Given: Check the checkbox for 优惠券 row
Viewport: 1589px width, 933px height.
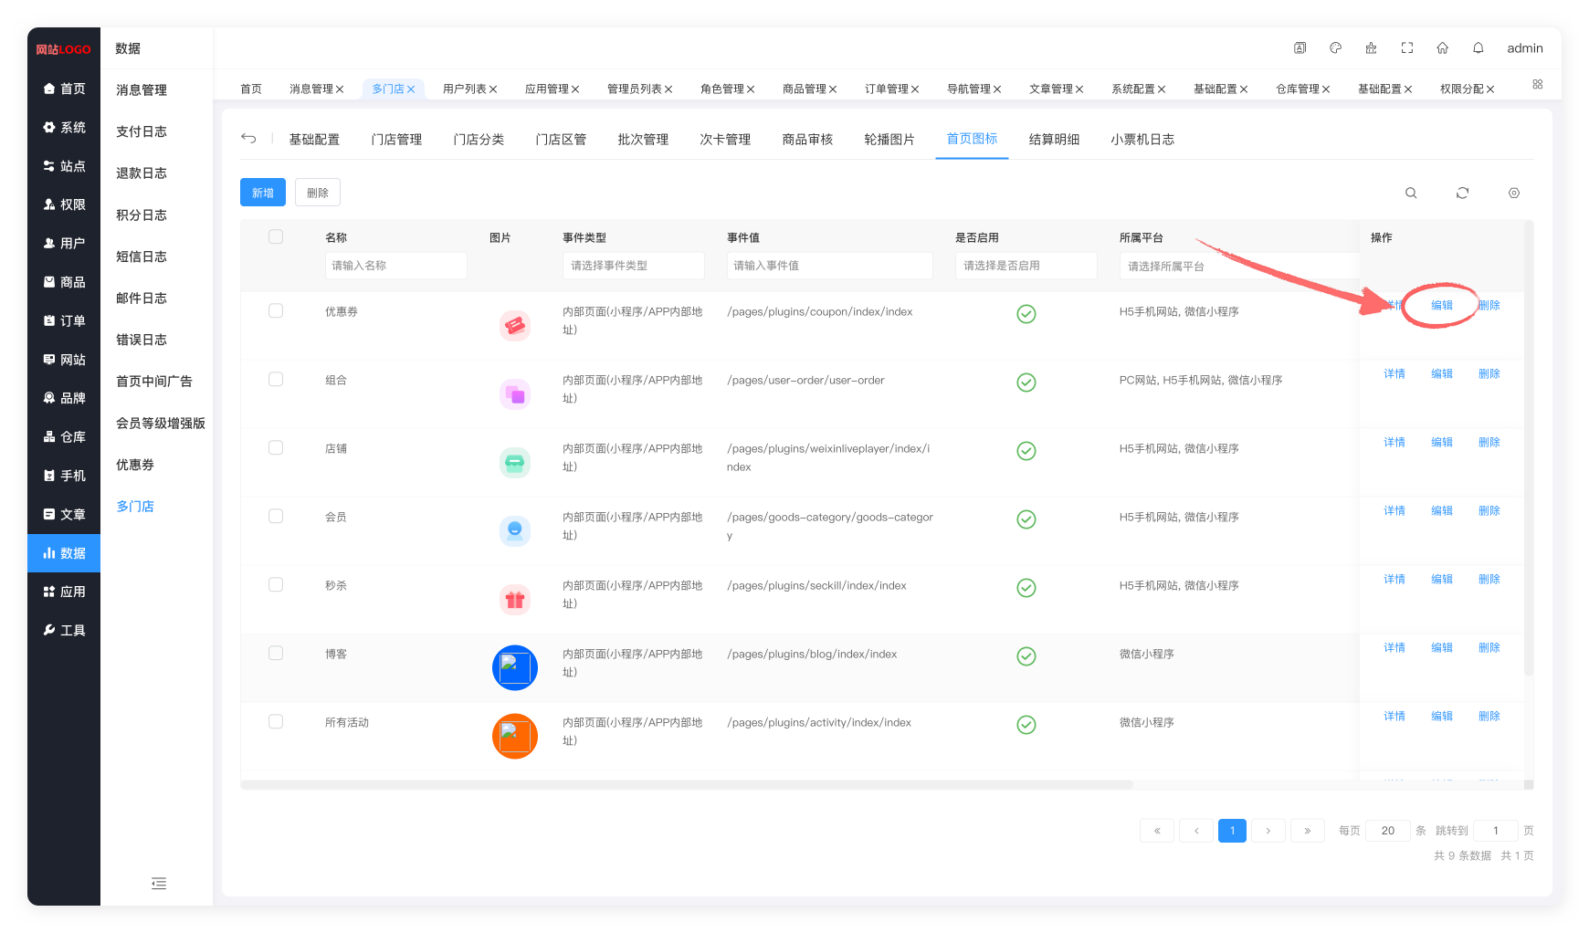Looking at the screenshot, I should [276, 311].
